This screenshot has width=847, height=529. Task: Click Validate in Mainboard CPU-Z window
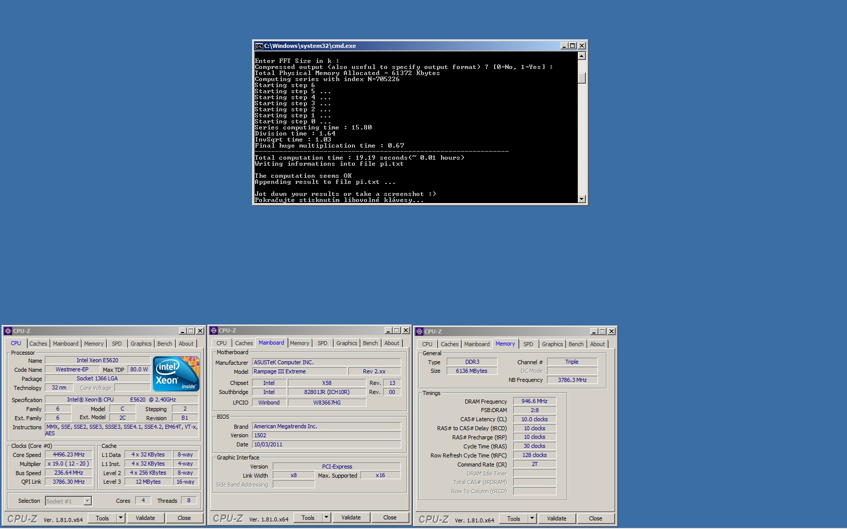(351, 517)
